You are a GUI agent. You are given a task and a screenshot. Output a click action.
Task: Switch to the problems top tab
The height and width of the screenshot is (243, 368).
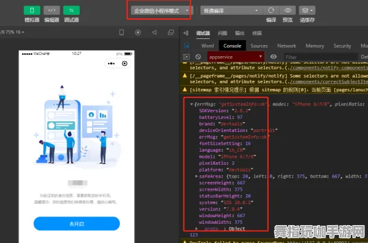click(222, 33)
